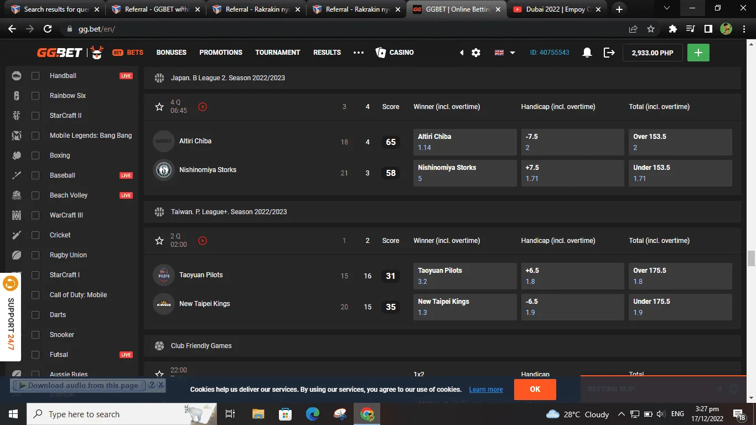Click the Rainbow Six sport icon
The height and width of the screenshot is (425, 756).
(x=17, y=96)
